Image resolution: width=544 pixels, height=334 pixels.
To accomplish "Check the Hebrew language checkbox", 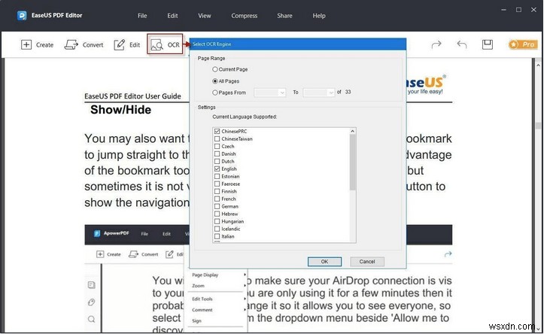I will pos(217,214).
